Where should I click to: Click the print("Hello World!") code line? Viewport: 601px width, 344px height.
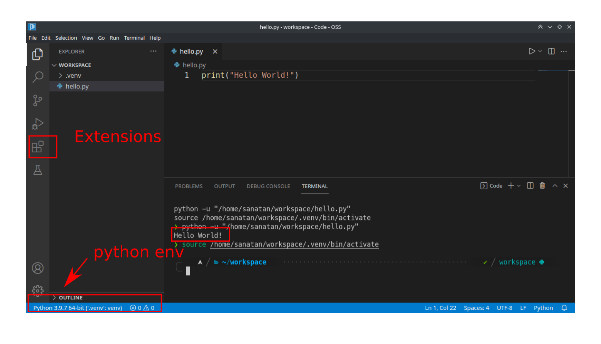[x=250, y=75]
